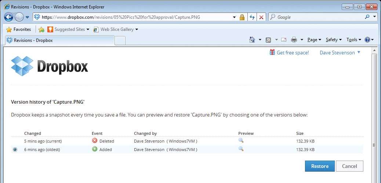Click the 'Deleted' event text
This screenshot has height=183, width=381.
point(107,141)
